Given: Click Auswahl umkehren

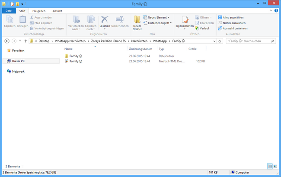Looking at the screenshot, I should click(x=232, y=28).
